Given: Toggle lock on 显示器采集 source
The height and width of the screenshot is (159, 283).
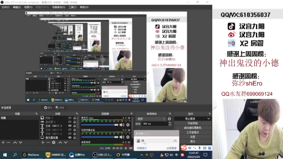Looking at the screenshot, I should (x=75, y=137).
